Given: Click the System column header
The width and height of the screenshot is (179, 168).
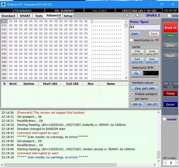Looking at the screenshot, I should coord(29,84).
